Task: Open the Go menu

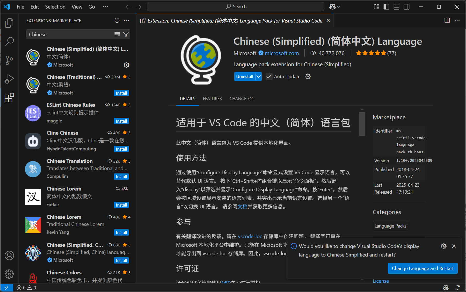Action: (x=92, y=7)
